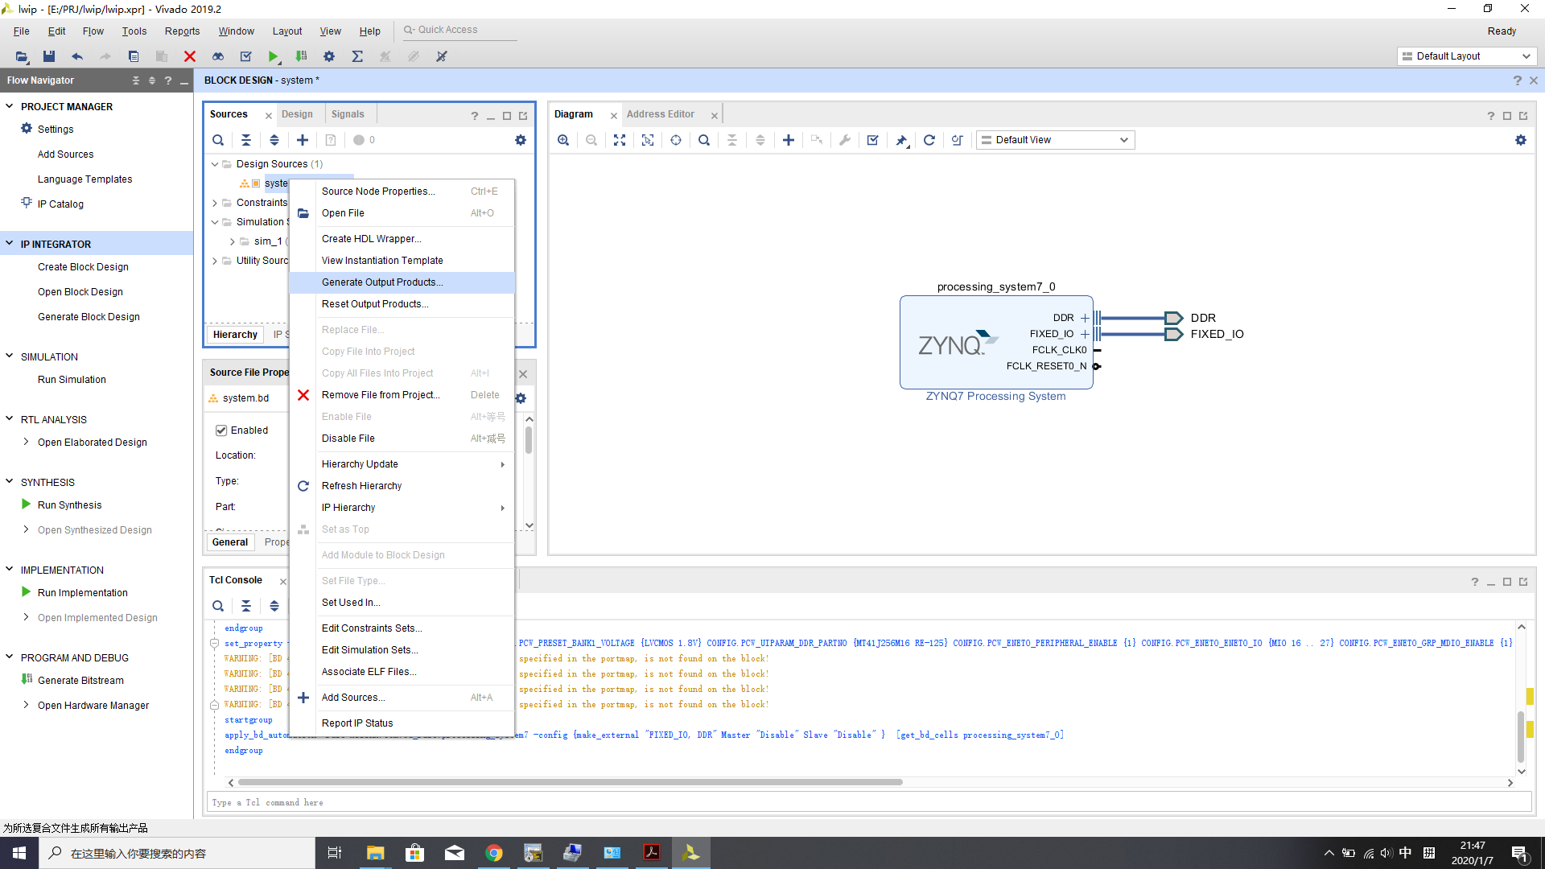Click the Validate Design checkmark icon in Diagram
1545x869 pixels.
pos(872,139)
